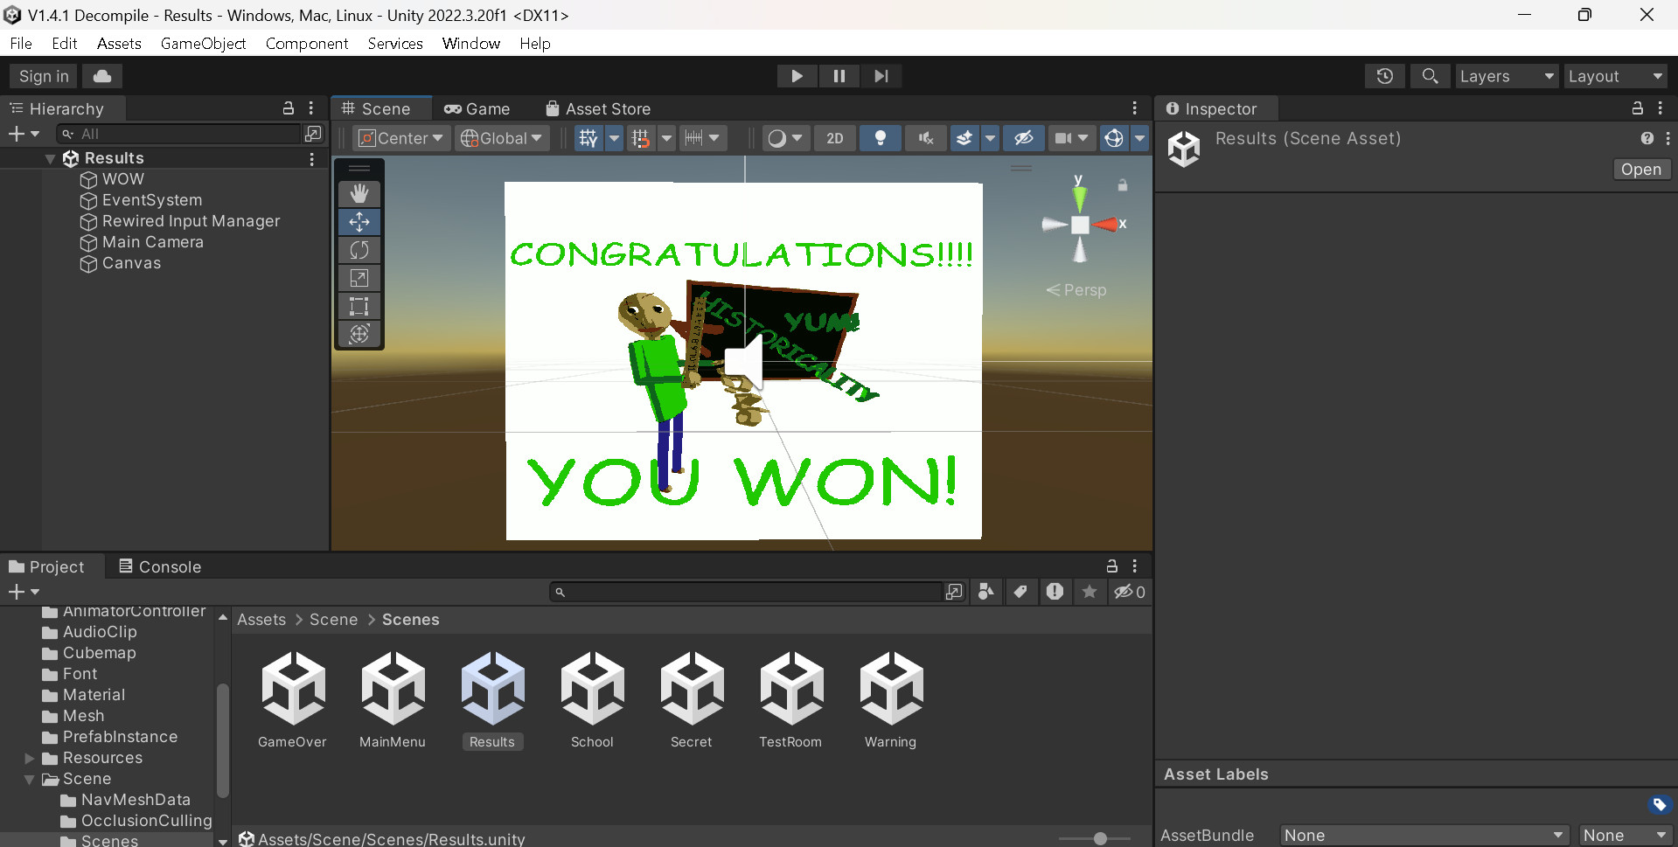Select the Rect Transform tool
Image resolution: width=1678 pixels, height=847 pixels.
tap(359, 306)
